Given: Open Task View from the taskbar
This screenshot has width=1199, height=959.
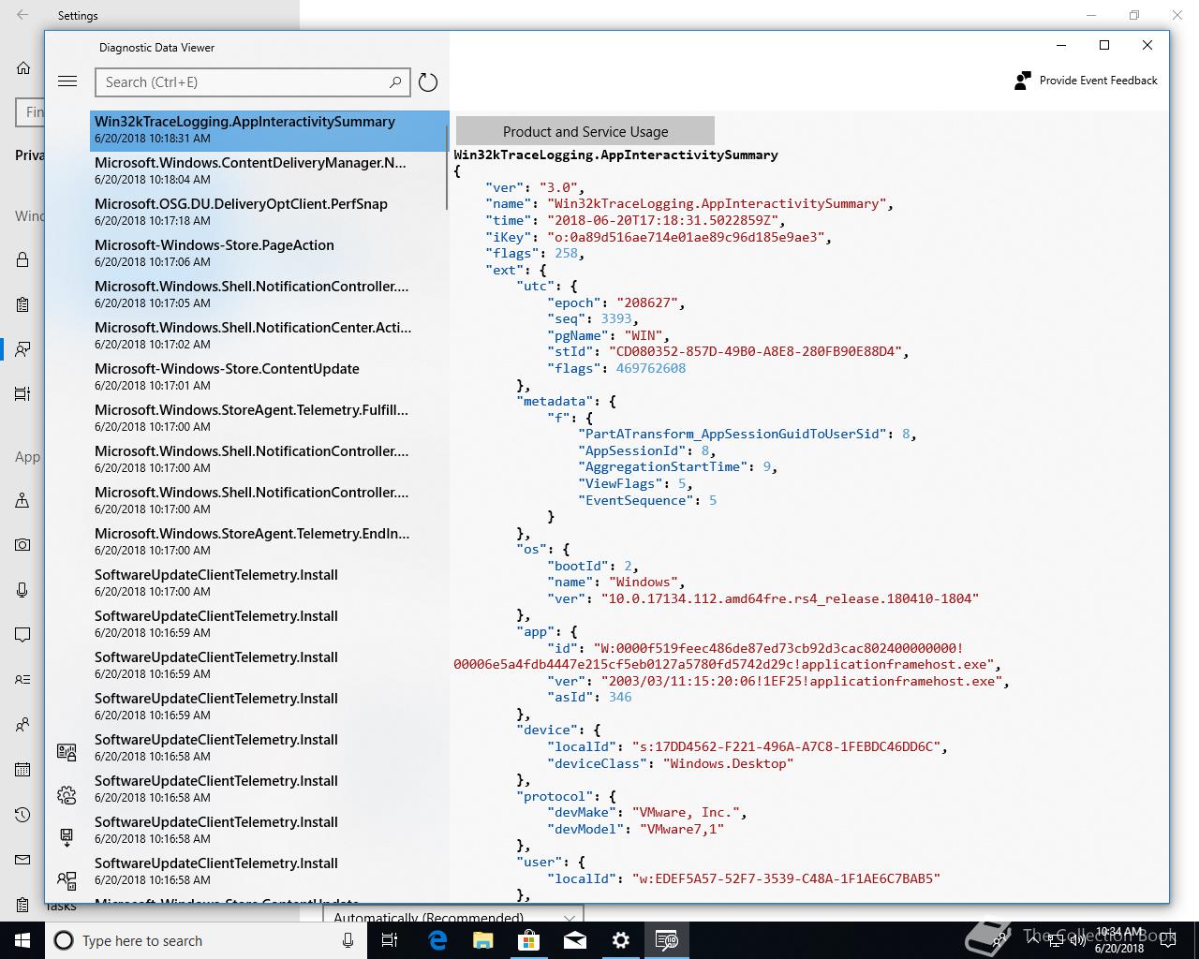Looking at the screenshot, I should pos(390,940).
